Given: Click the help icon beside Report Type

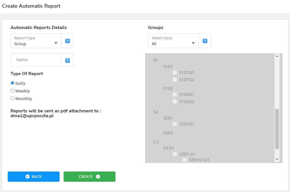Looking at the screenshot, I should click(68, 41).
